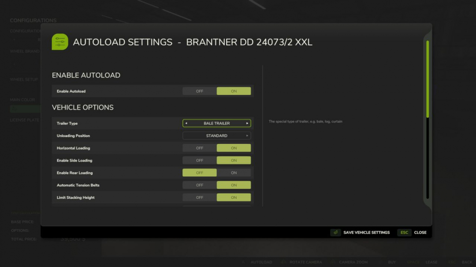Screen dimensions: 476x267
Task: Click the ESC key badge near Close
Action: [x=404, y=232]
